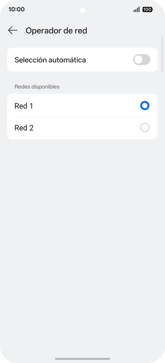Tap the Red 2 network name
165x363 pixels.
(24, 128)
